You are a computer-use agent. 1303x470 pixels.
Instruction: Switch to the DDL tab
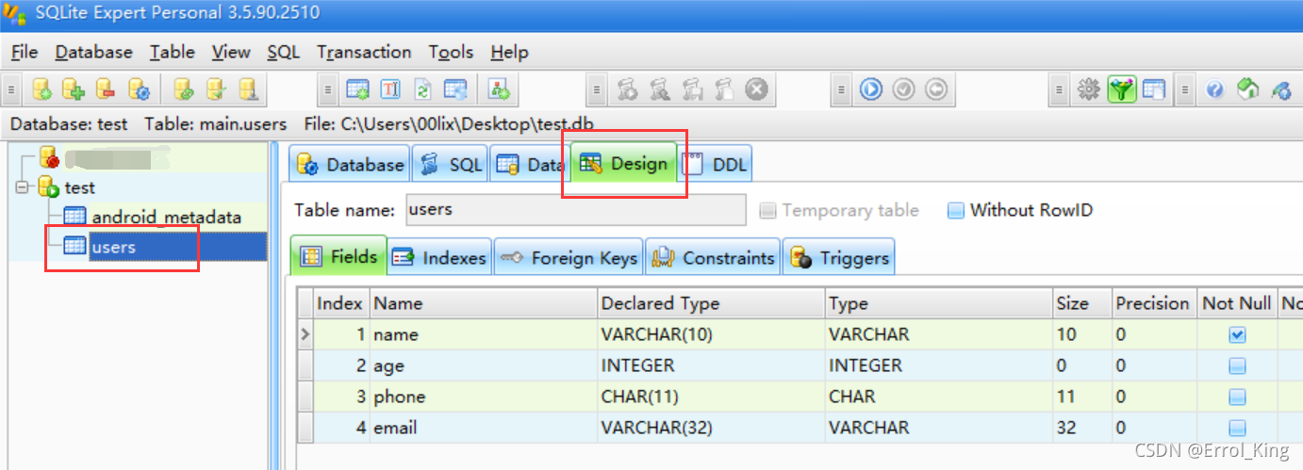click(x=715, y=164)
